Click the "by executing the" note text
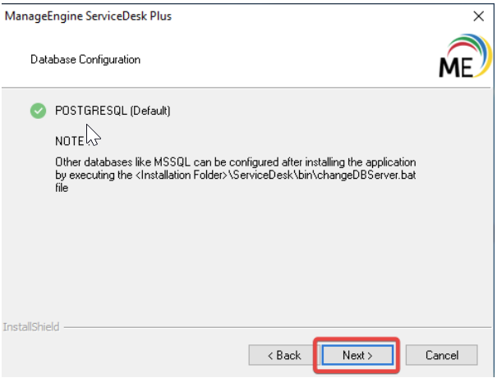497x378 pixels. [x=86, y=175]
